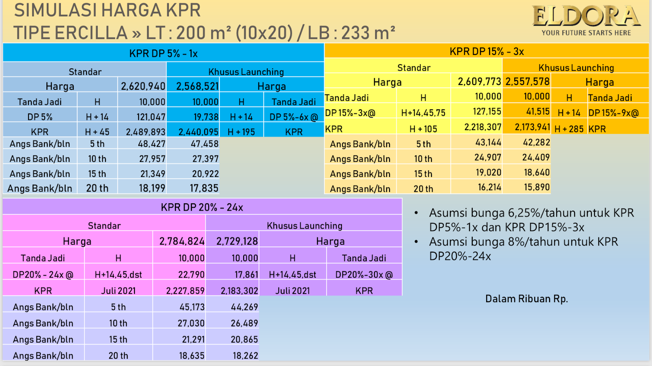Click the launching price 2,729,128
Screen dimensions: 652x366
pos(237,242)
